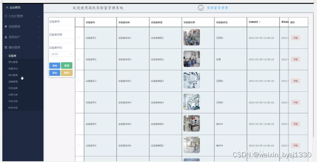The image size is (317, 162).
Task: Collapse the 模块管理 chevron
Action: tap(39, 48)
